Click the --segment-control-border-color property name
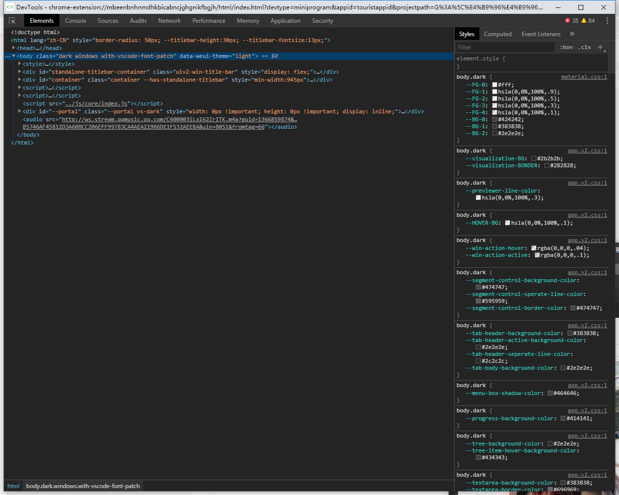This screenshot has height=495, width=619. (x=515, y=308)
